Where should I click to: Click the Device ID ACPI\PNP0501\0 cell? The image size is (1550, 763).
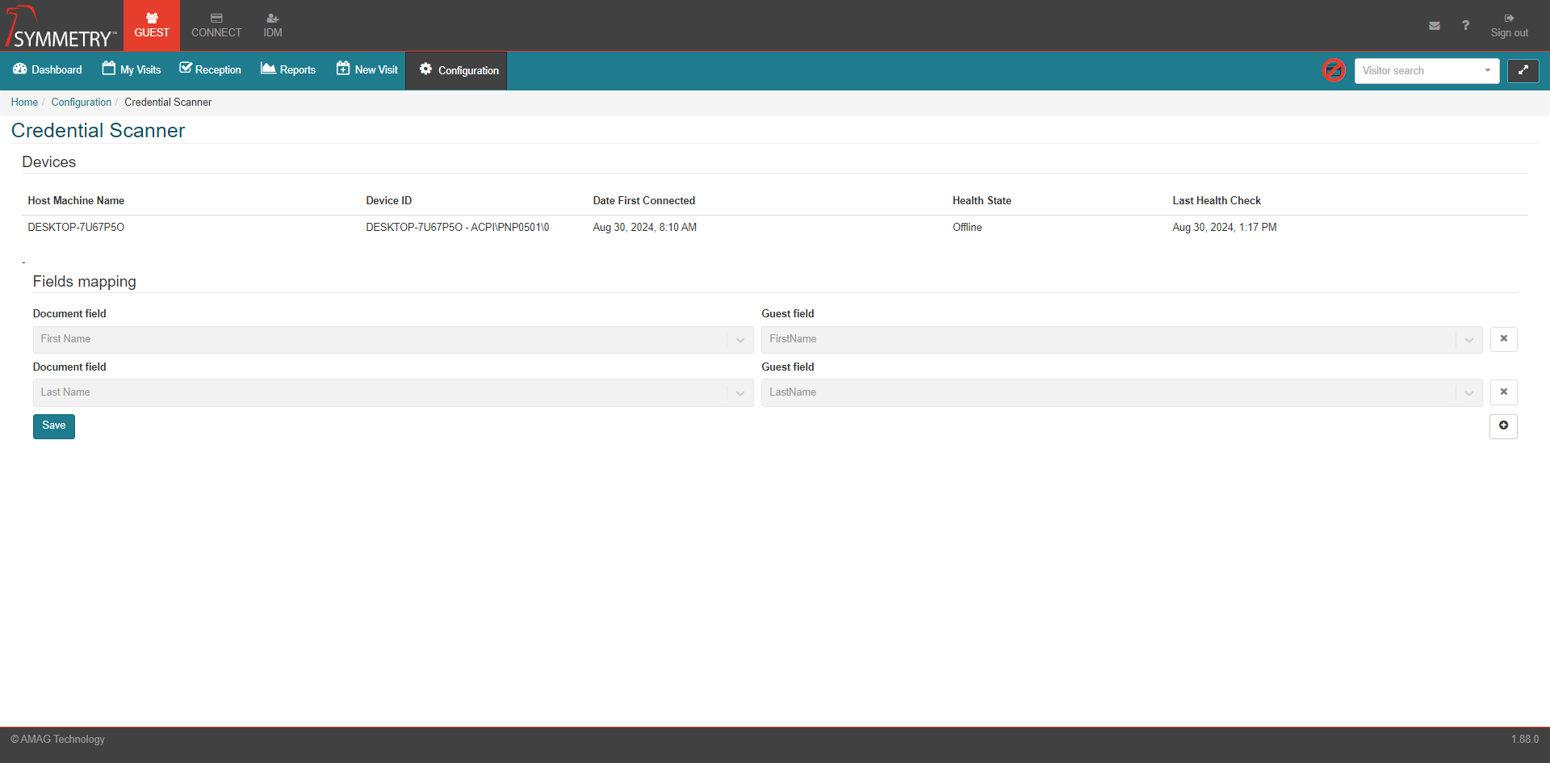click(458, 228)
